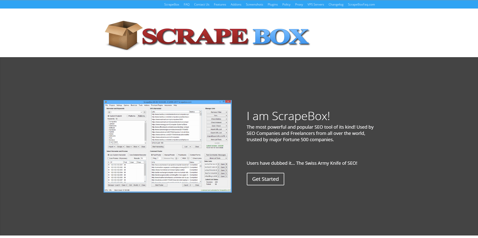Open the Features menu item
478x238 pixels.
(x=220, y=5)
